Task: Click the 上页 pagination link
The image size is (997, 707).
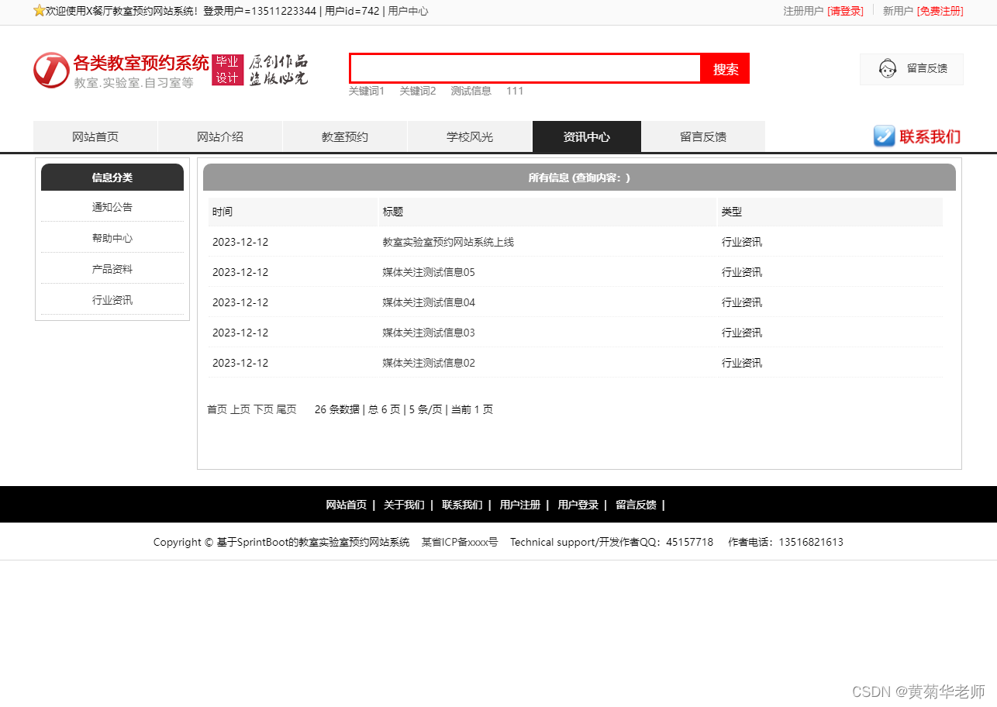Action: pos(240,409)
